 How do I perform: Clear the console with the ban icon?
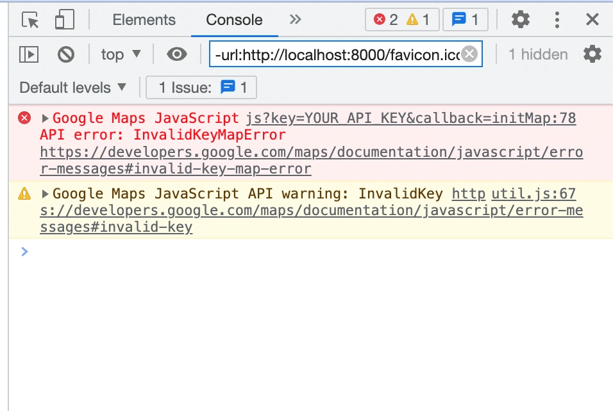[x=65, y=54]
